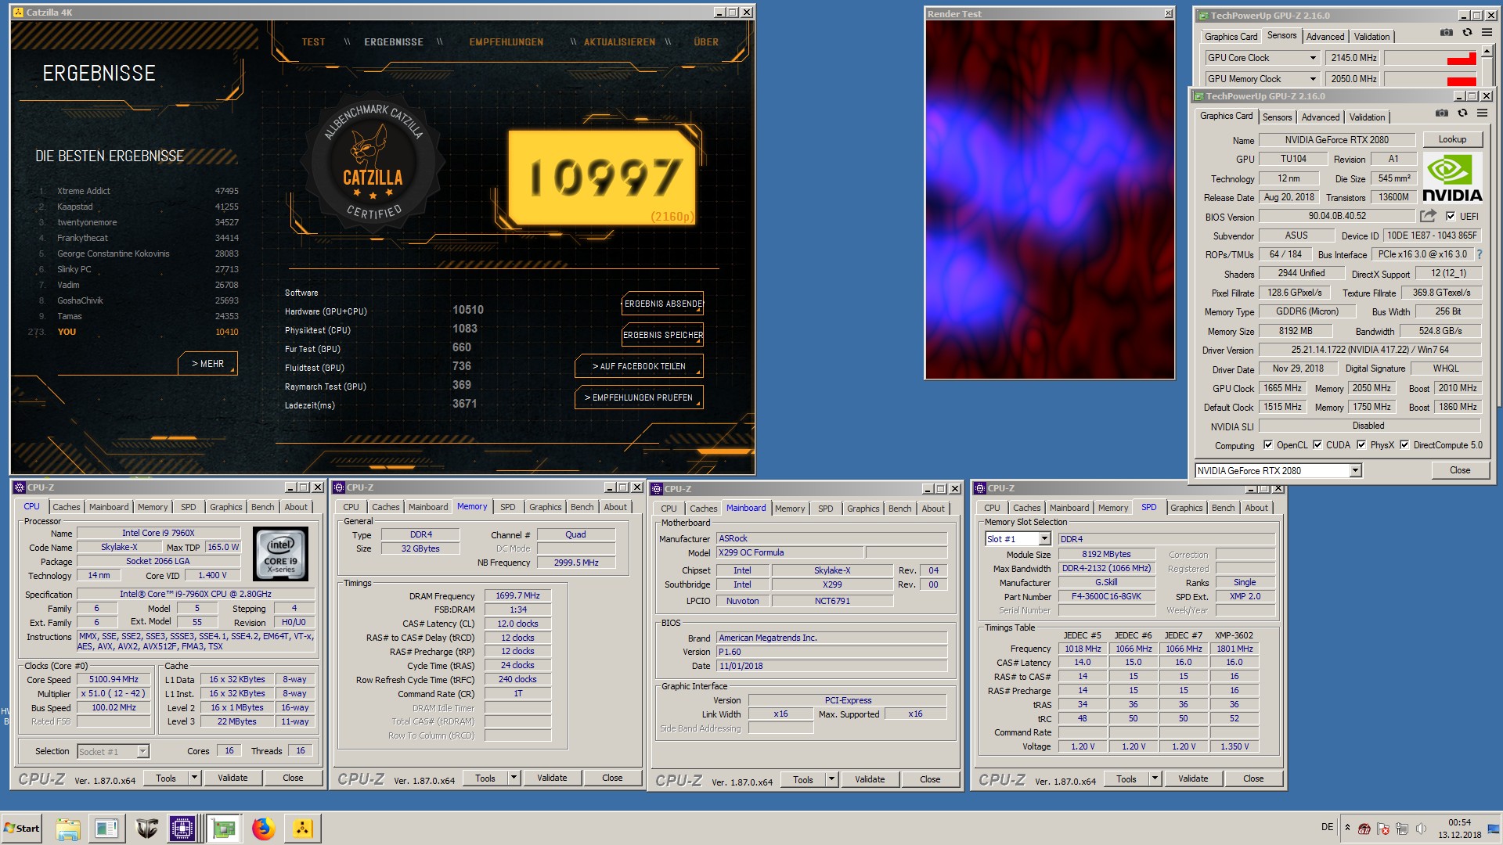Screen dimensions: 1503x845
Task: Toggle the DirectCompute 5.0 checkbox
Action: [1404, 445]
